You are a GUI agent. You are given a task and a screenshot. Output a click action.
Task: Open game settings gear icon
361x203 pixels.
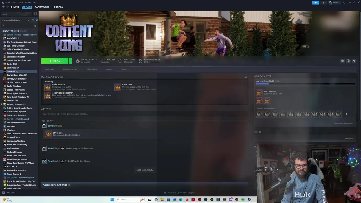click(342, 61)
